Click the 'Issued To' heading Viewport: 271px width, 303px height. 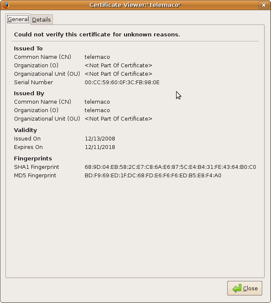coord(28,49)
